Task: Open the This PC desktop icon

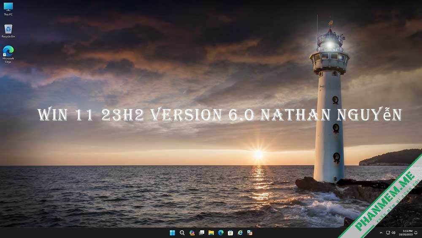Action: click(8, 9)
